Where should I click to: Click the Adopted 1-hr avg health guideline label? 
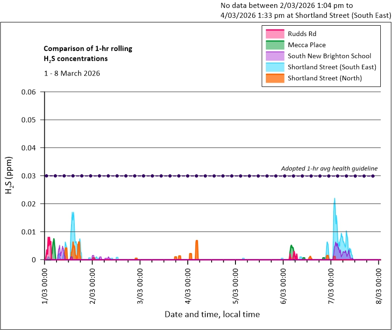(x=329, y=169)
